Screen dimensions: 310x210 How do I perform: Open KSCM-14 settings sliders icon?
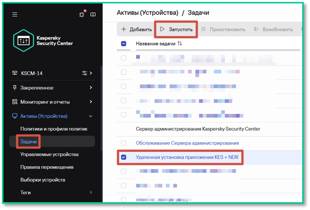coord(85,73)
